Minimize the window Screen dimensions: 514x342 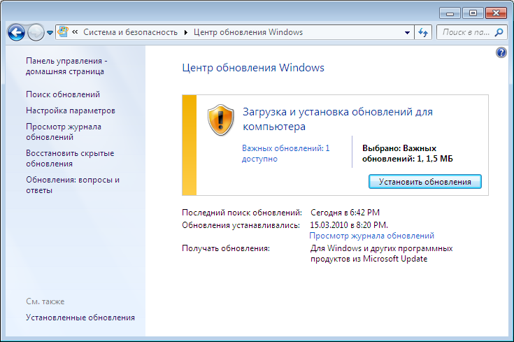pyautogui.click(x=450, y=13)
